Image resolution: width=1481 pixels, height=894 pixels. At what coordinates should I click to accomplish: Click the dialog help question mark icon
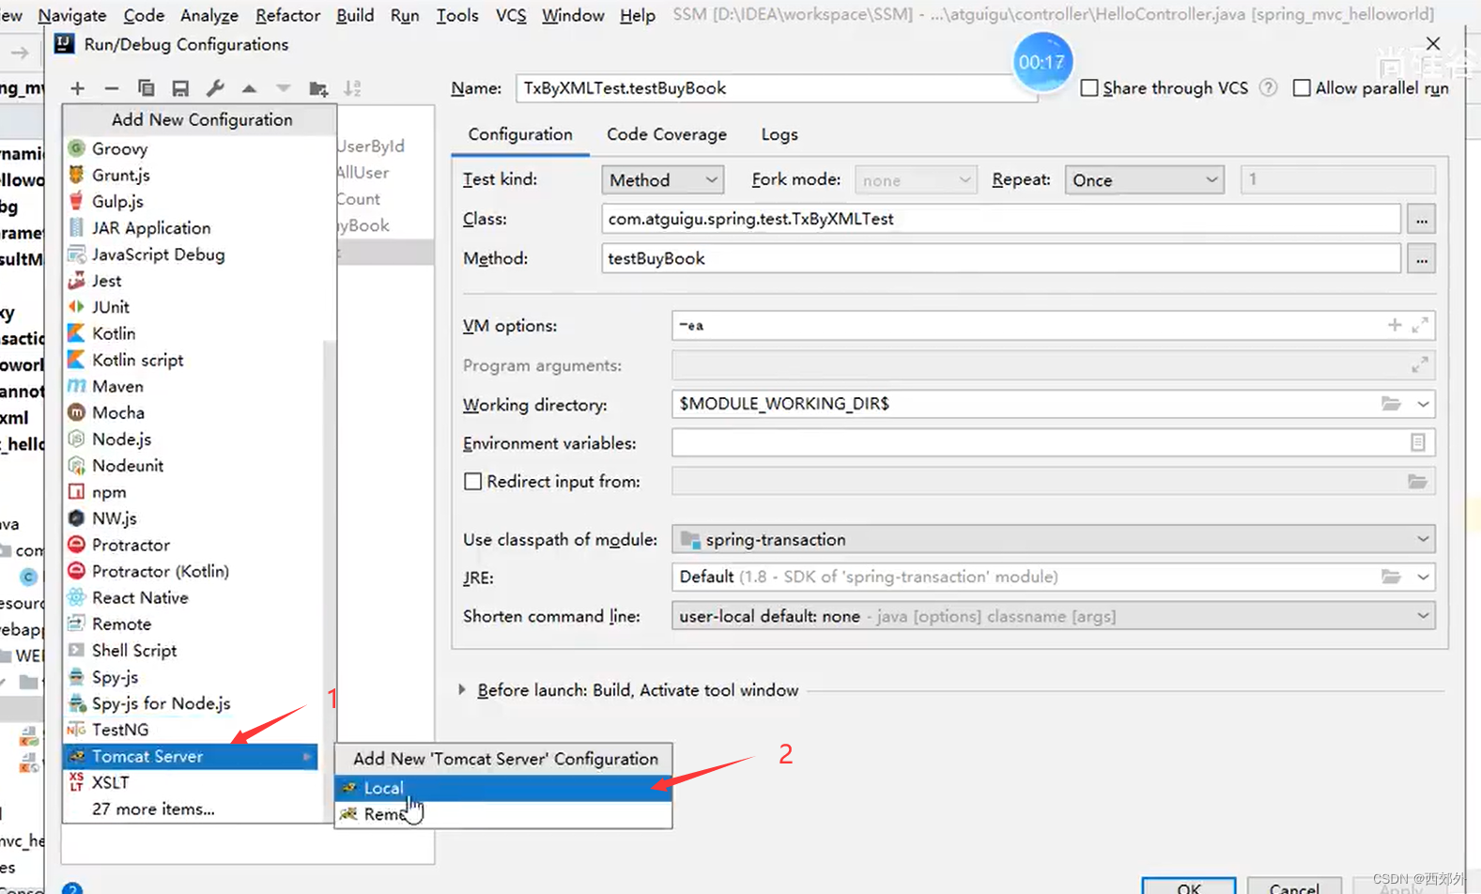coord(72,888)
